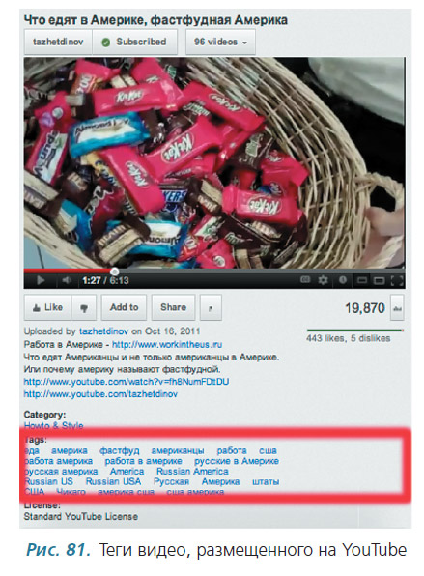Open the Add to menu
The height and width of the screenshot is (576, 424).
(124, 308)
